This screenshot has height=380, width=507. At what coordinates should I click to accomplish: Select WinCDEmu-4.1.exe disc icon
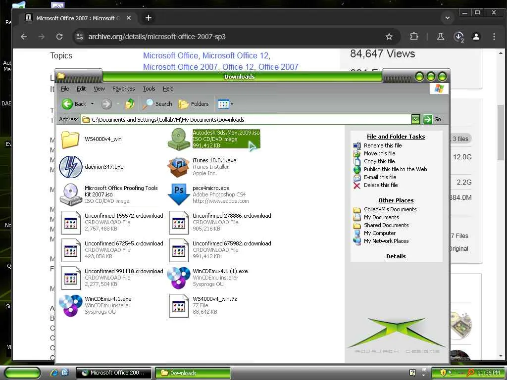(x=71, y=306)
